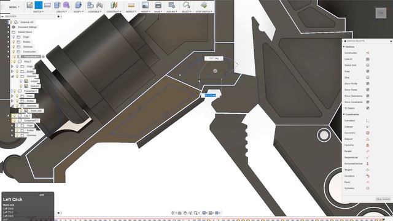Screen dimensions: 393x221
Task: Toggle visibility bulb of Leg:1 component
Action: (14, 116)
